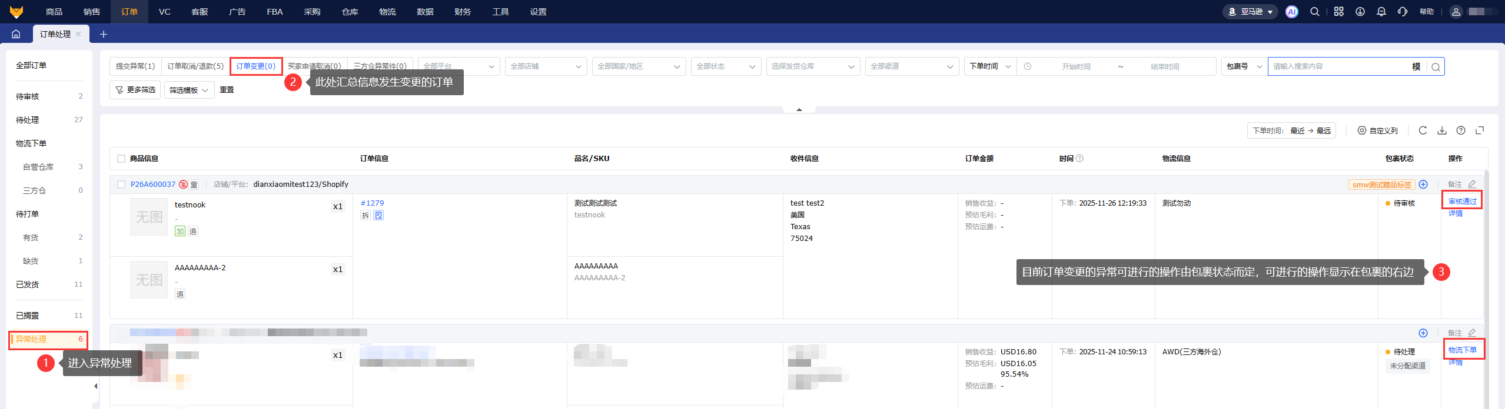Click the blue note icon under #1279
Image resolution: width=1505 pixels, height=409 pixels.
[378, 216]
